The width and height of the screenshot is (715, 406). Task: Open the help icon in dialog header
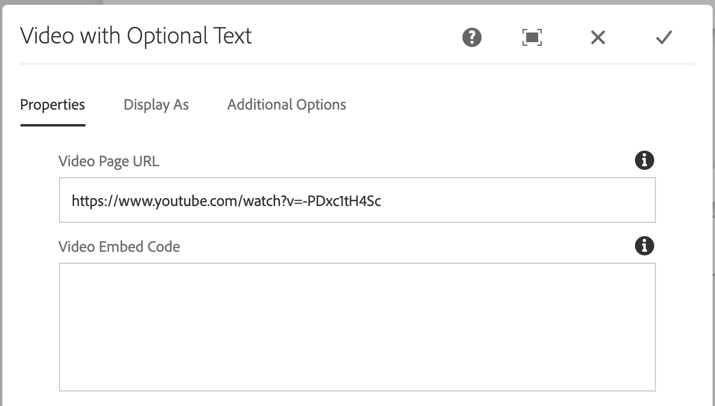click(x=472, y=37)
